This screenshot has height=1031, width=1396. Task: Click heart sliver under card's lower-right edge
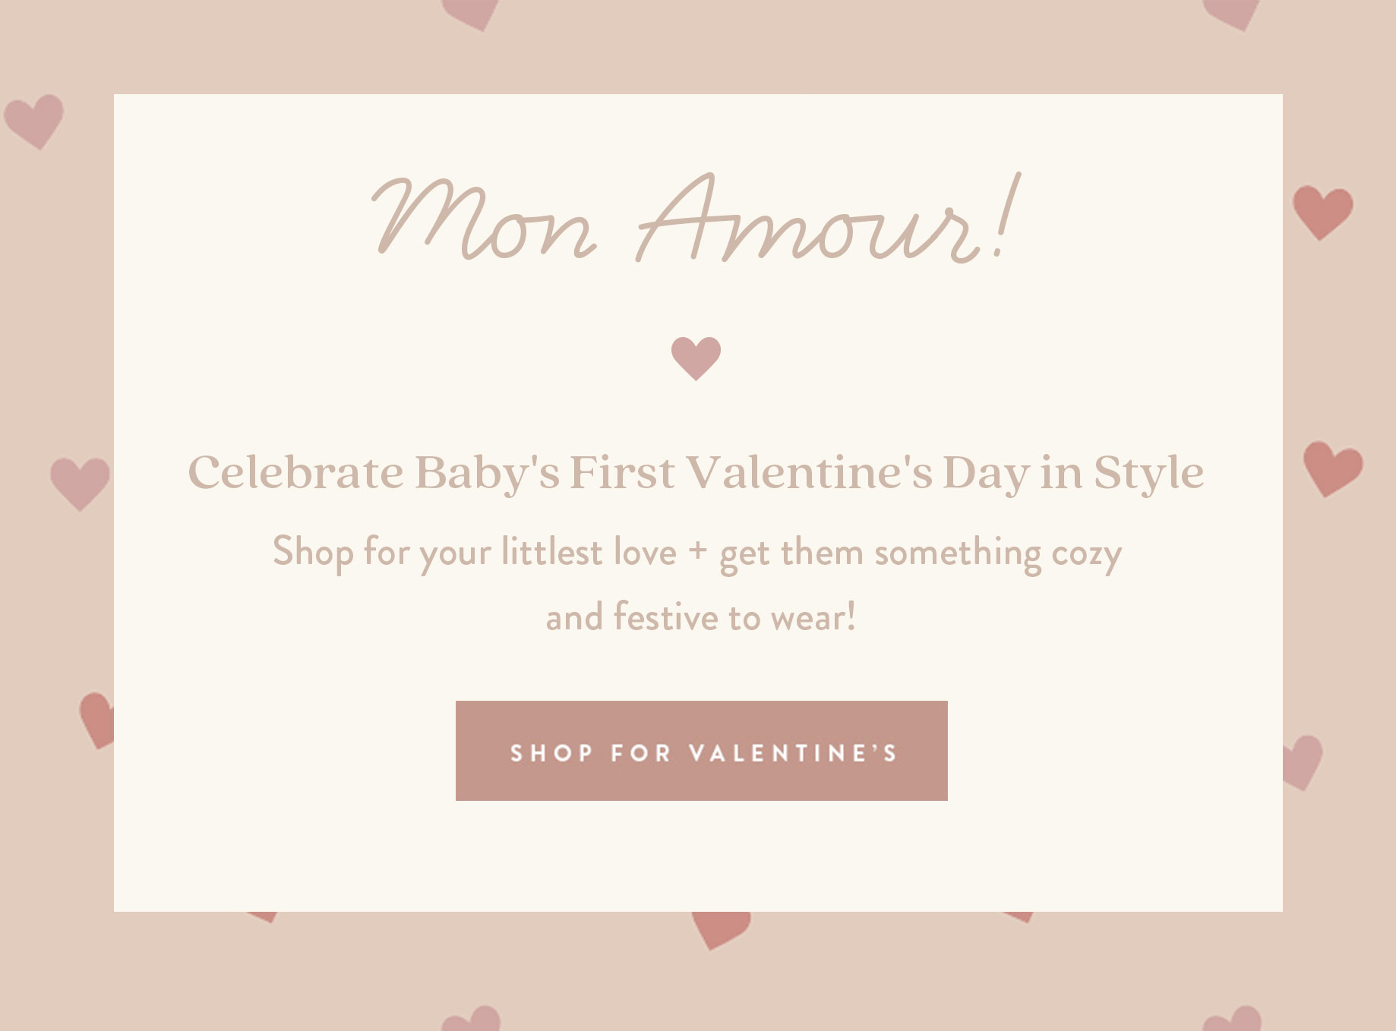pyautogui.click(x=1020, y=916)
